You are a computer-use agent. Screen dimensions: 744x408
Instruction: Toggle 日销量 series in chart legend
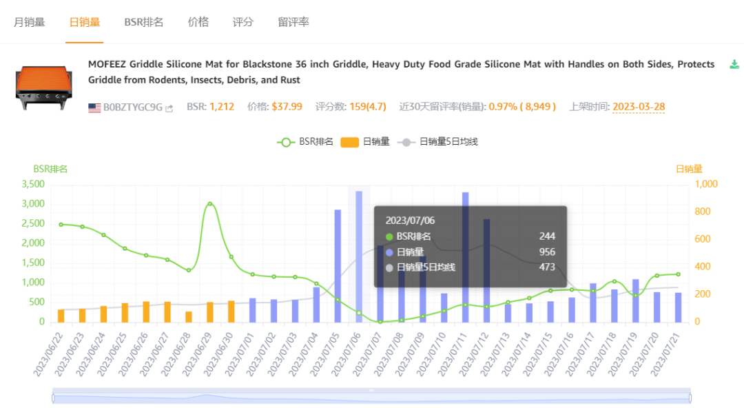pos(365,142)
